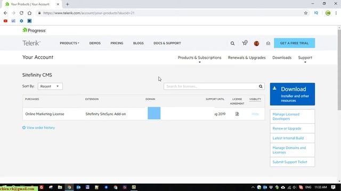Open the envelope messages icon

click(268, 44)
